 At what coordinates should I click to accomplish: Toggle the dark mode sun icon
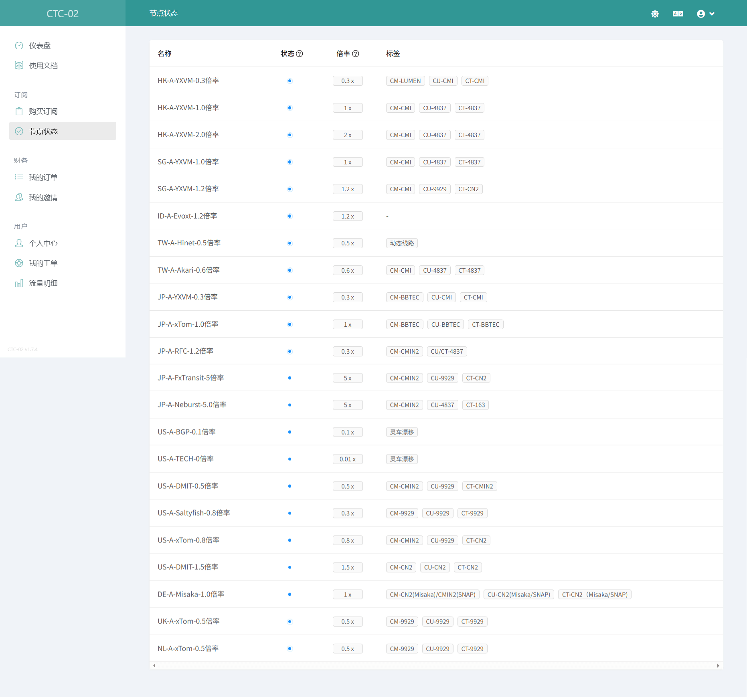(x=655, y=14)
